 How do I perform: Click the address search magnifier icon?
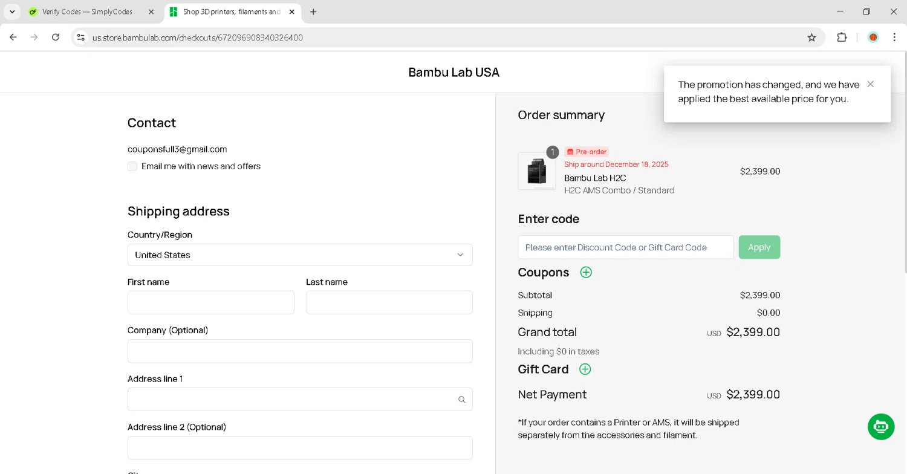461,400
